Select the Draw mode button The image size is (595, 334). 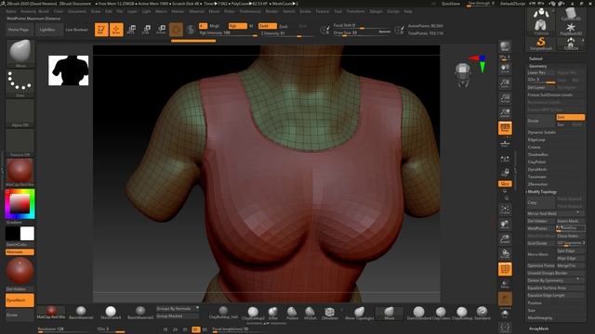click(x=116, y=30)
